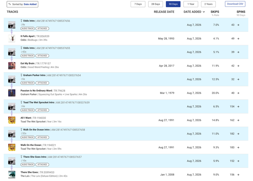Click Passion Is No Ordinary Word cover art
The height and width of the screenshot is (181, 253).
pyautogui.click(x=12, y=93)
